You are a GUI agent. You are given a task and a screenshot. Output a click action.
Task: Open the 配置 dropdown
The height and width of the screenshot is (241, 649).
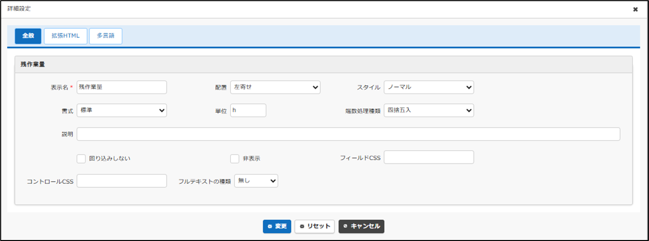[x=275, y=87]
